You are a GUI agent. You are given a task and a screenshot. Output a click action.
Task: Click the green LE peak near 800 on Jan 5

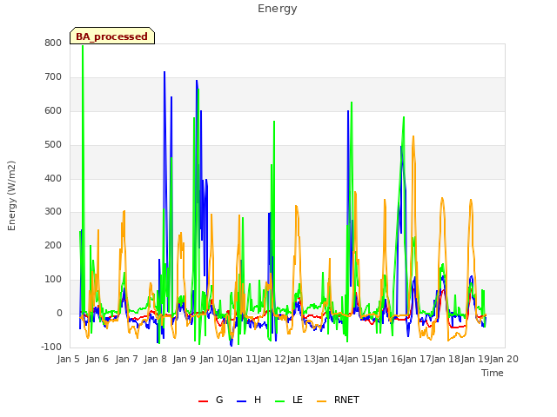coord(83,46)
